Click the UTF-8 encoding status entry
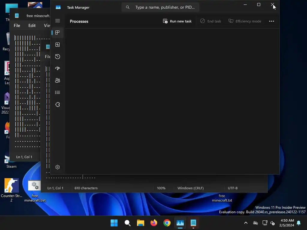Screen dimensions: 307x230 tap(233, 188)
